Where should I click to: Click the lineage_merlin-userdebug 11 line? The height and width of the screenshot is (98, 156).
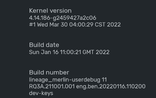[68, 80]
